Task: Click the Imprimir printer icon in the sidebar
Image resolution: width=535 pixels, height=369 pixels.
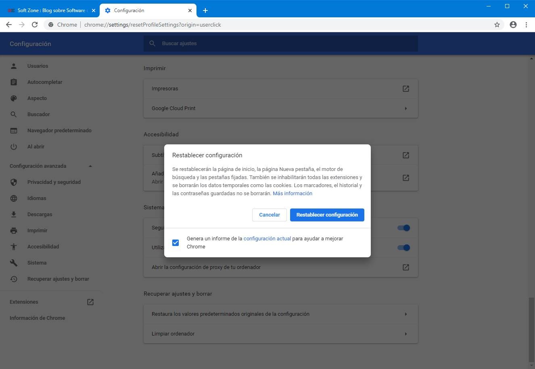Action: [x=14, y=230]
